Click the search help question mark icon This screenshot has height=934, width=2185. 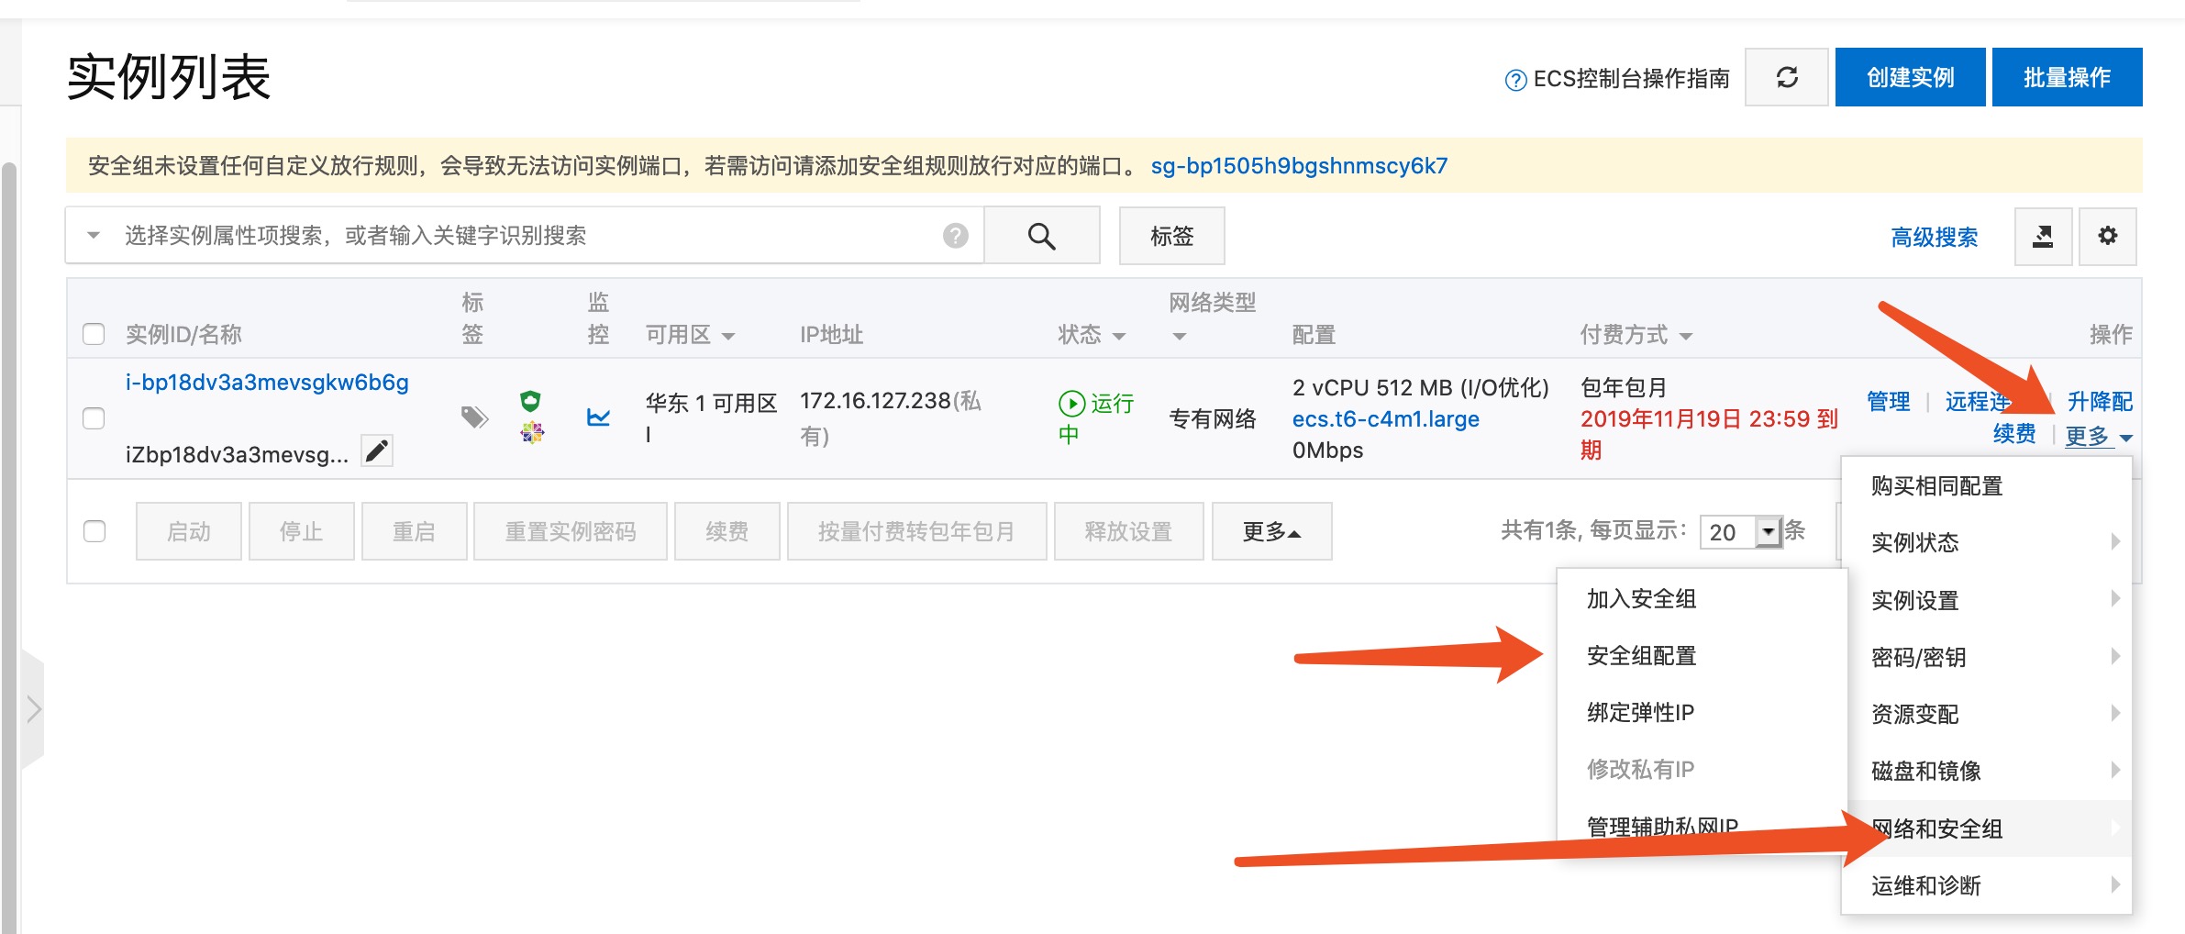955,237
